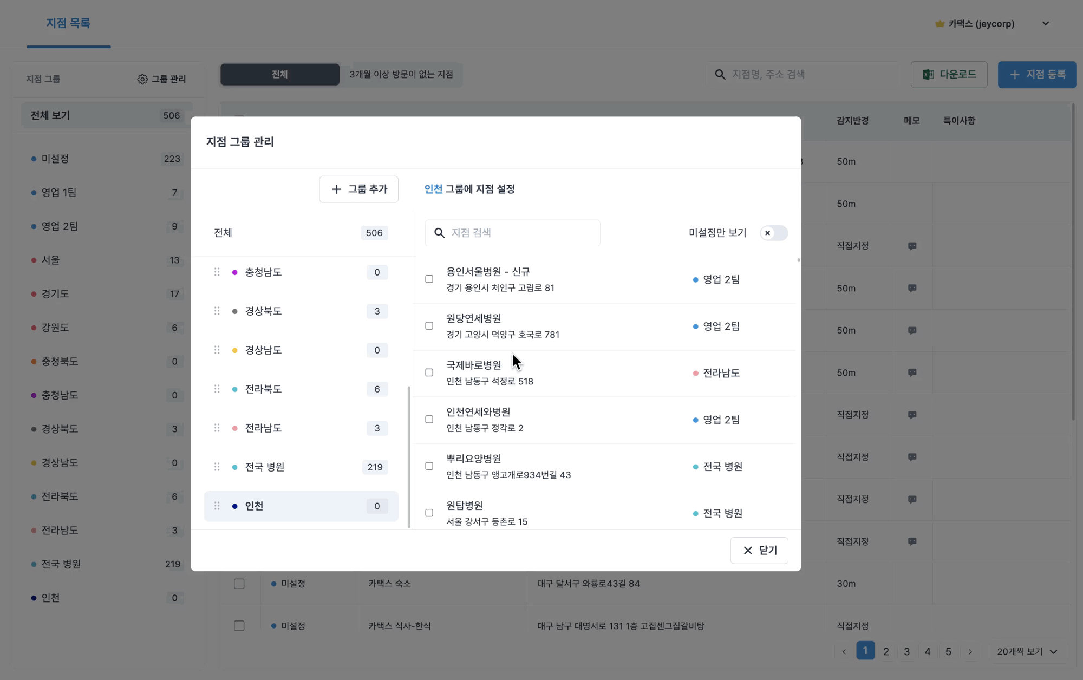This screenshot has width=1083, height=680.
Task: Click drag handle icon for 전국 병원 group
Action: point(217,467)
